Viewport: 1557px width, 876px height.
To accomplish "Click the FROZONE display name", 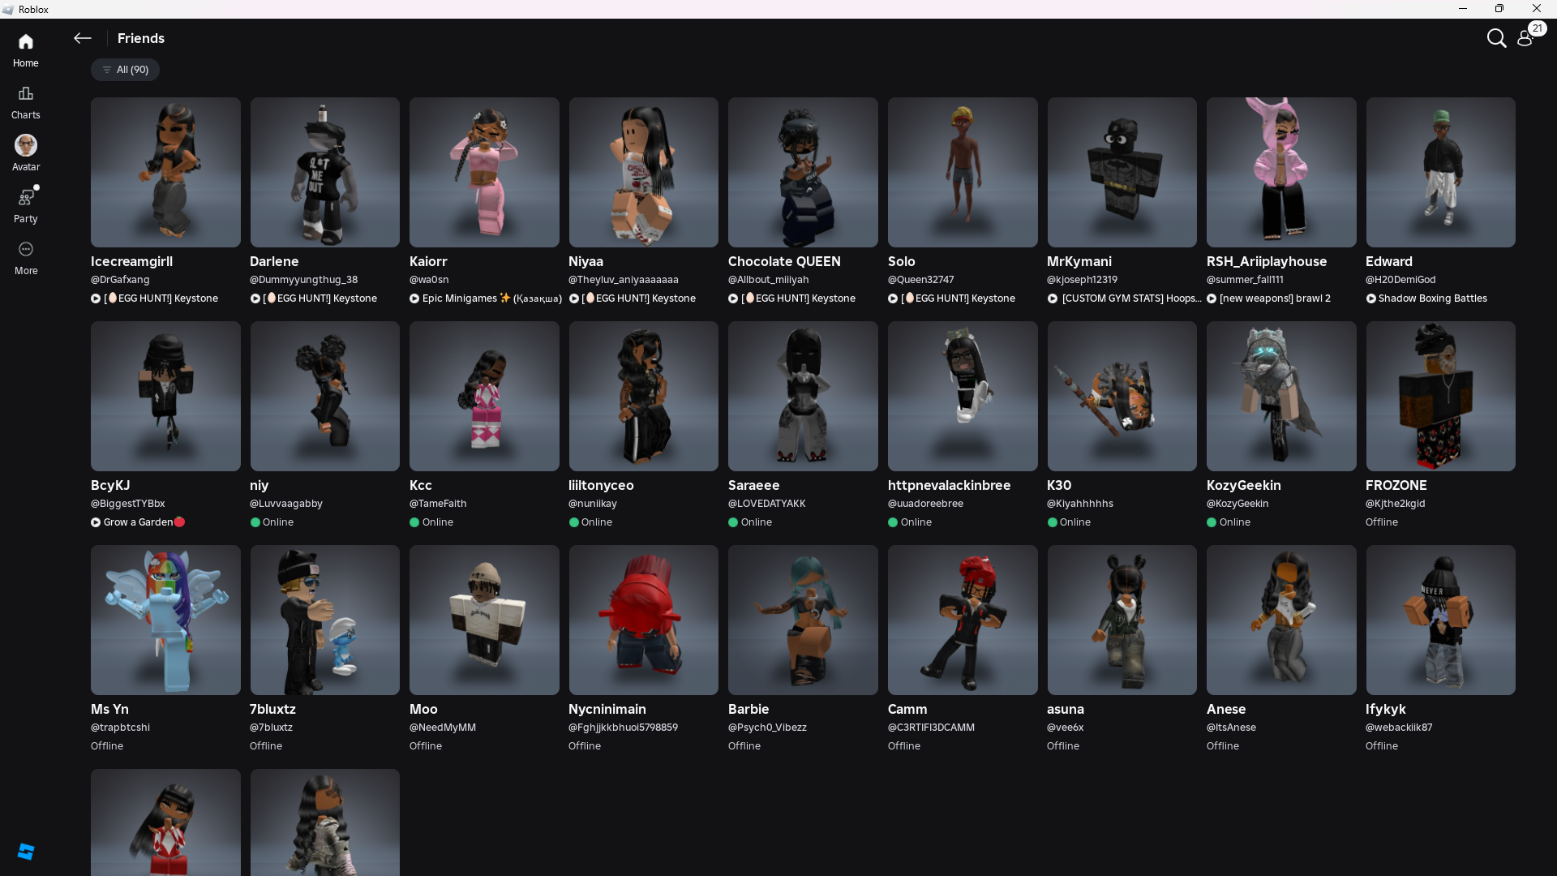I will coord(1396,485).
